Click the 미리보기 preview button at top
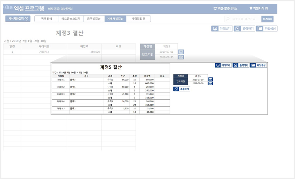Viewport: 295px width, 179px height. [222, 29]
